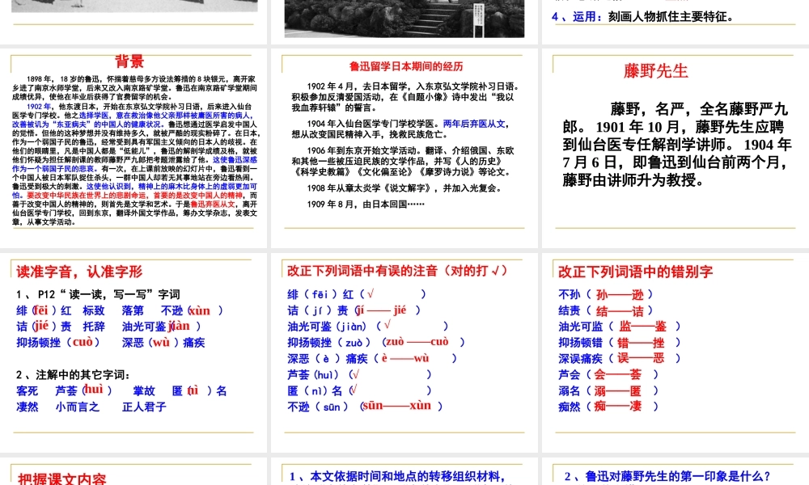
Task: Click the line 1、P12“读一读，写一写”字词
Action: [98, 294]
